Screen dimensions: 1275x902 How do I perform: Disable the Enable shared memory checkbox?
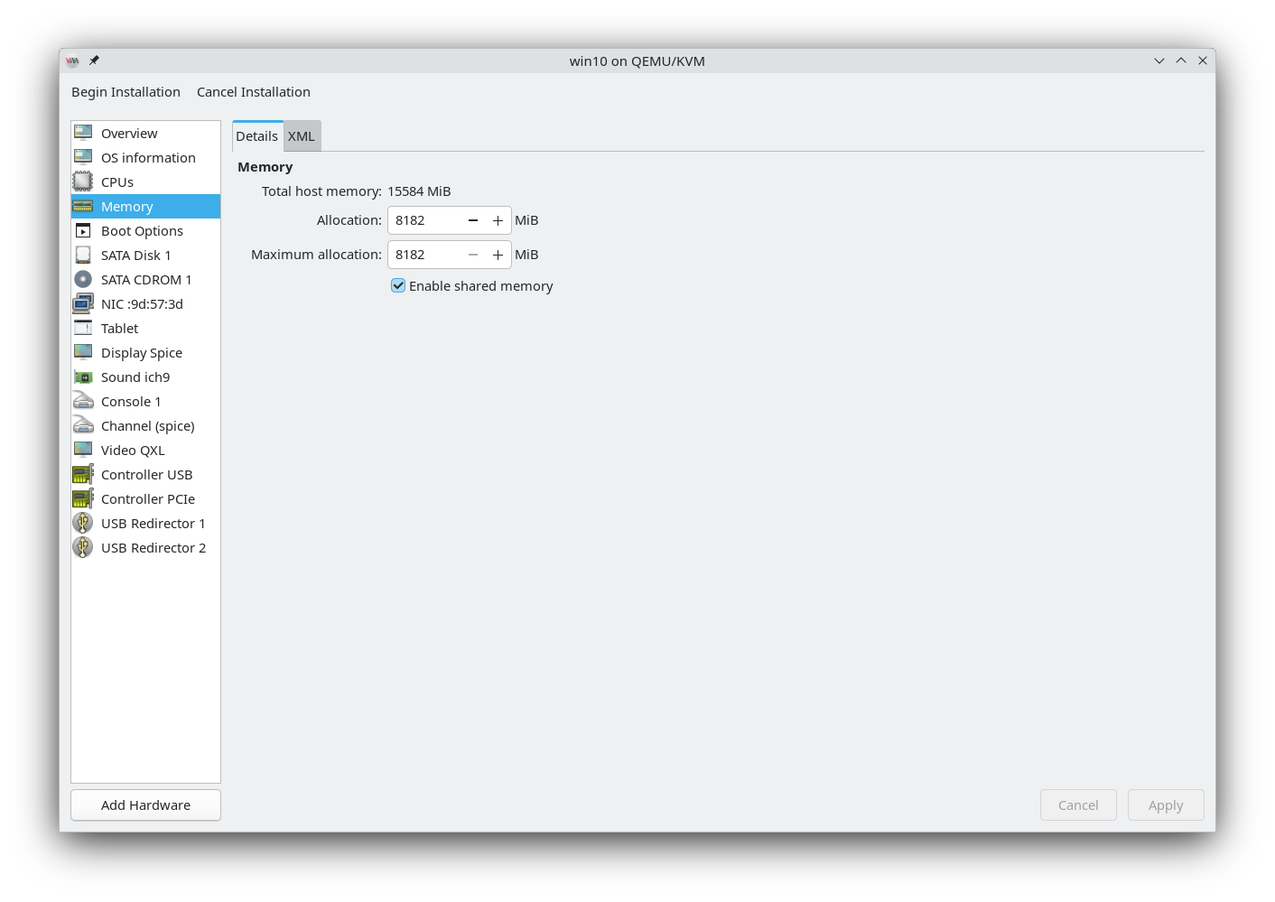click(x=398, y=285)
